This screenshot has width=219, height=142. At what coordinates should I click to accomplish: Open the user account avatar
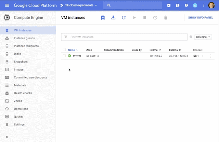[x=211, y=5]
